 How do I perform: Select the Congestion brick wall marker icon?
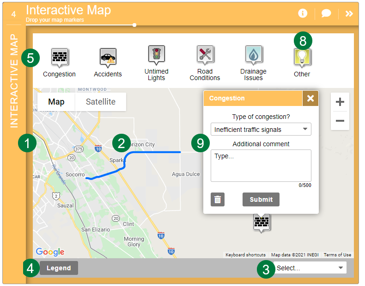tap(59, 57)
